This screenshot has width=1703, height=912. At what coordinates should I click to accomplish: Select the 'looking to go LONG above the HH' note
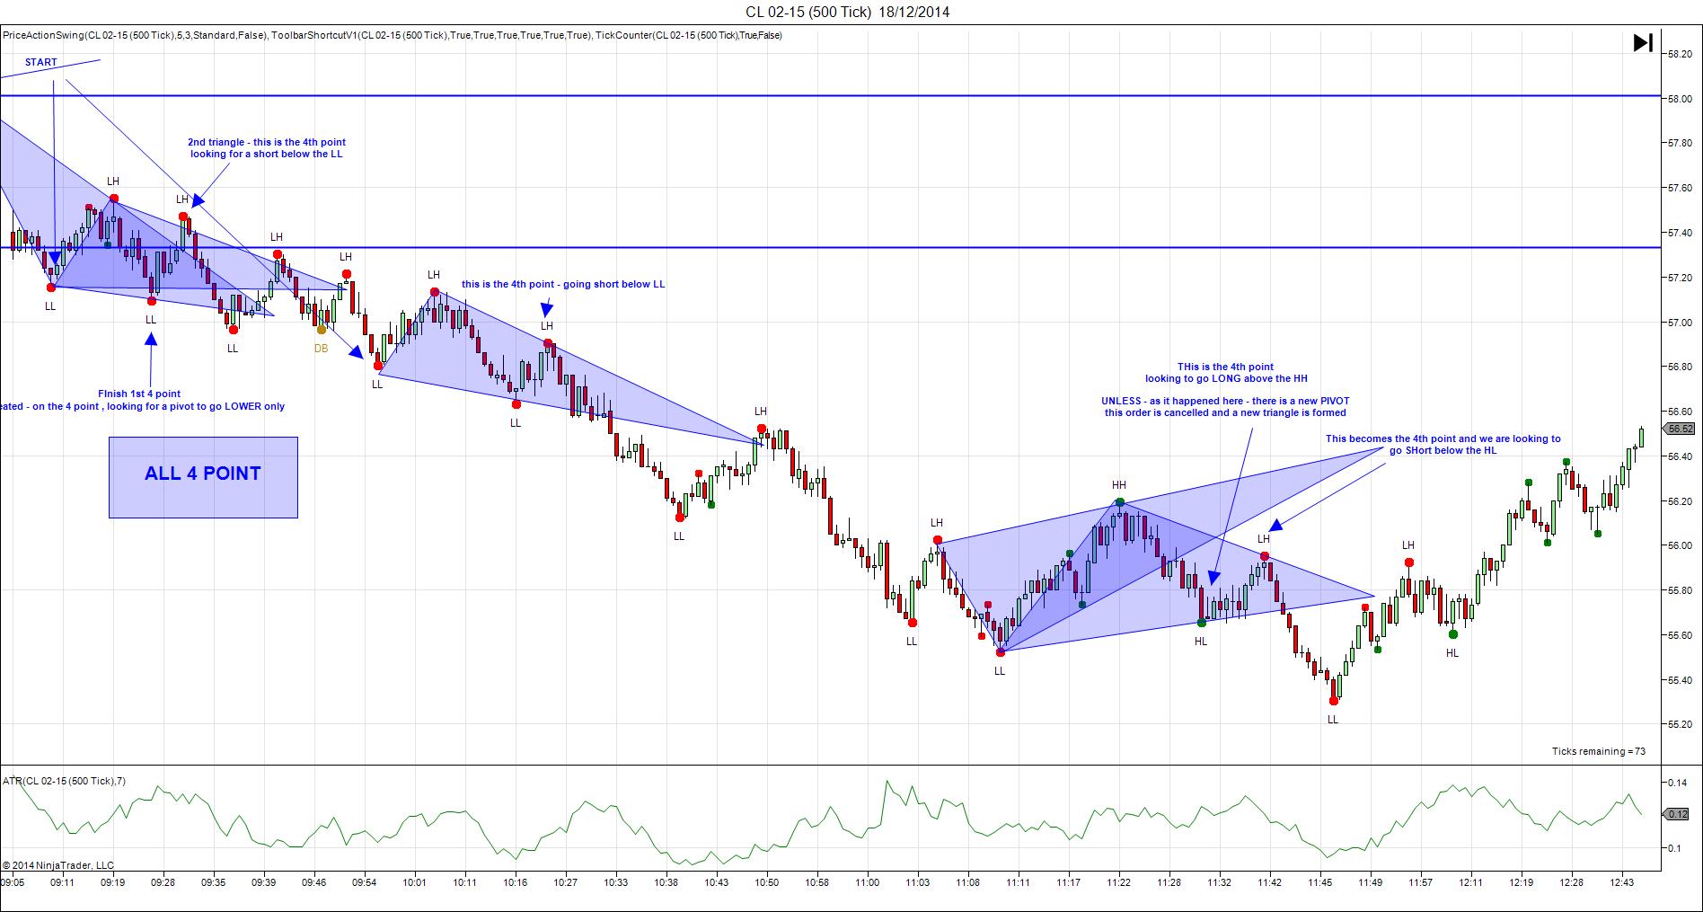pyautogui.click(x=1226, y=378)
